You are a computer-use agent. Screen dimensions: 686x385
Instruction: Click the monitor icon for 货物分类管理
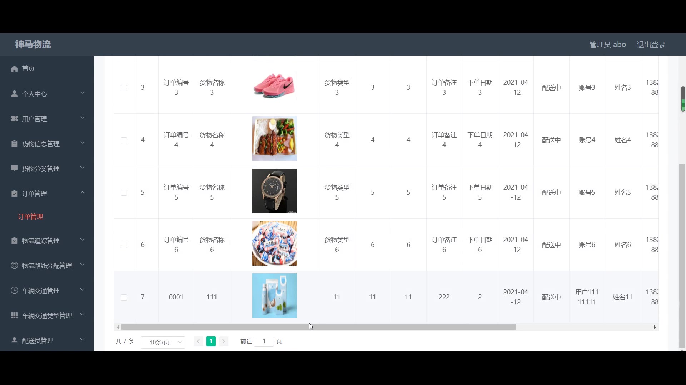click(x=14, y=169)
